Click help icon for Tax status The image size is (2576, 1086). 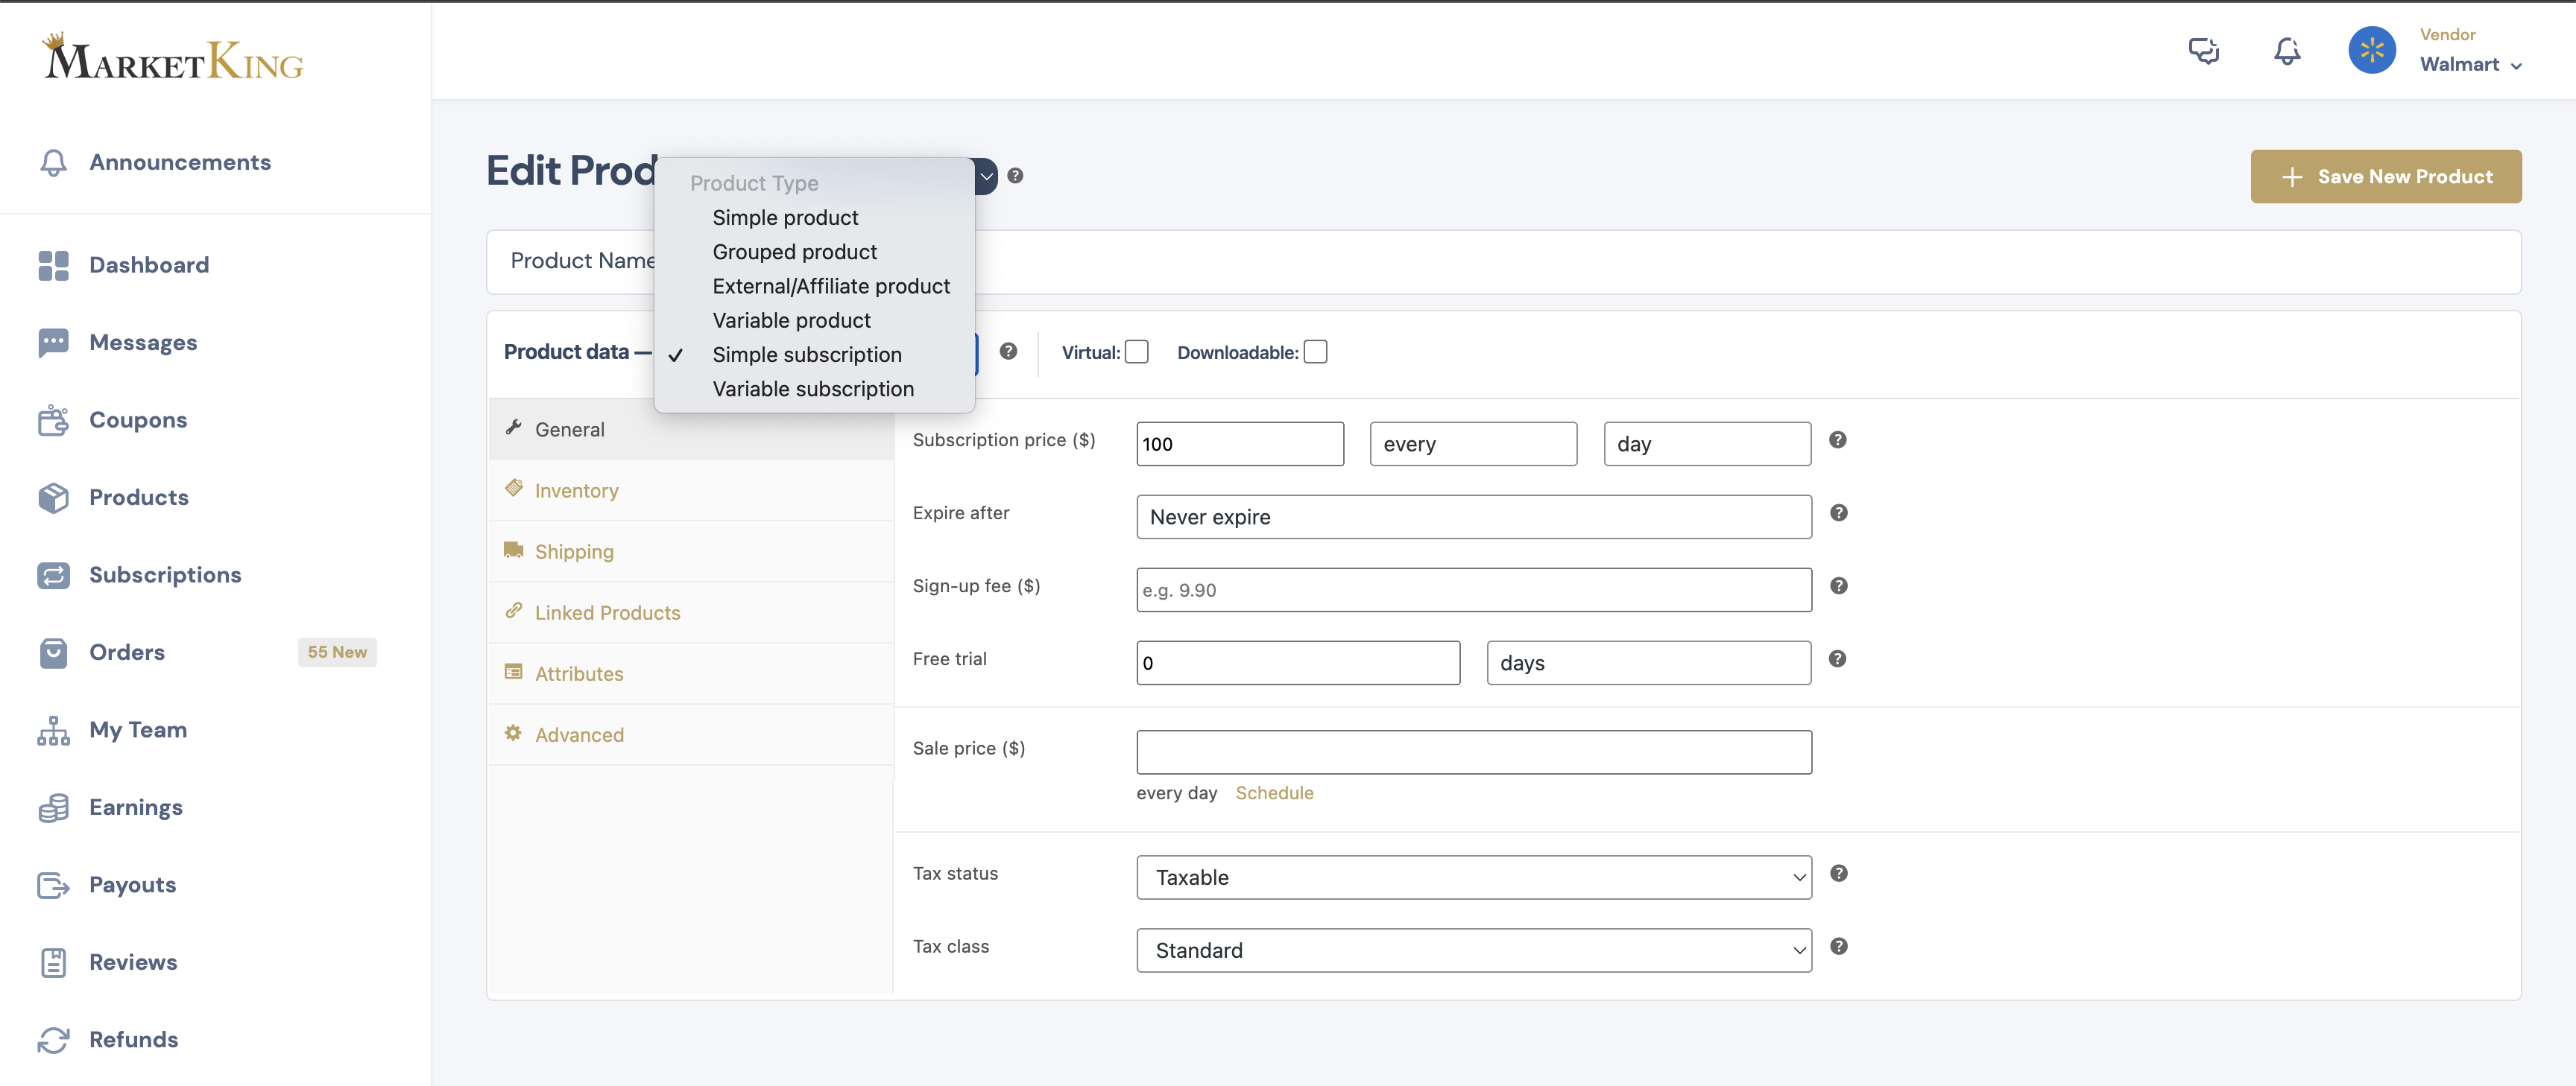tap(1838, 873)
